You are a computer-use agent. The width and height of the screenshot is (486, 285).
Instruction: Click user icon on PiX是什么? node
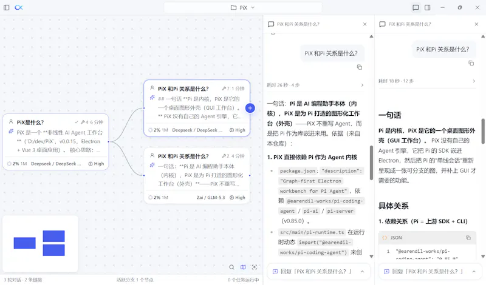coord(11,122)
